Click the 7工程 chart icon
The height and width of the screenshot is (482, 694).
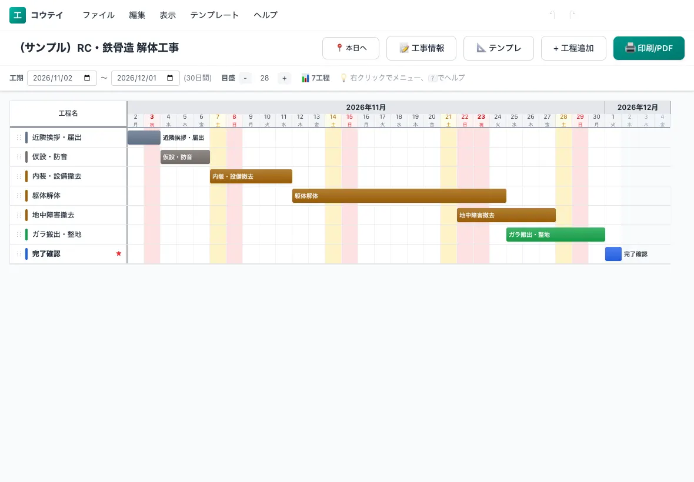305,78
